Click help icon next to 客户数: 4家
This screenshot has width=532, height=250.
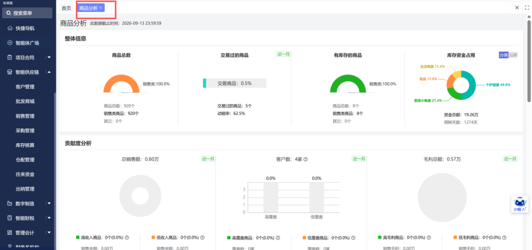tap(305, 159)
